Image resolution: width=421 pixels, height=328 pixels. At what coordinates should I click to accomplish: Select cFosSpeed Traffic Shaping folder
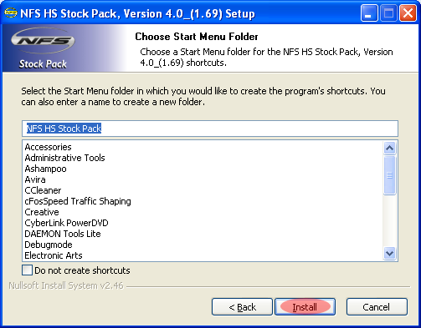click(78, 201)
